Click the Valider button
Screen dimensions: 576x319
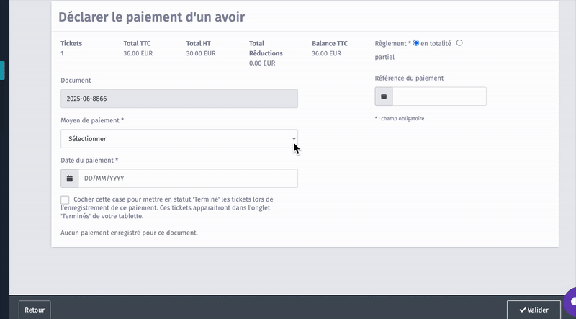pyautogui.click(x=534, y=310)
